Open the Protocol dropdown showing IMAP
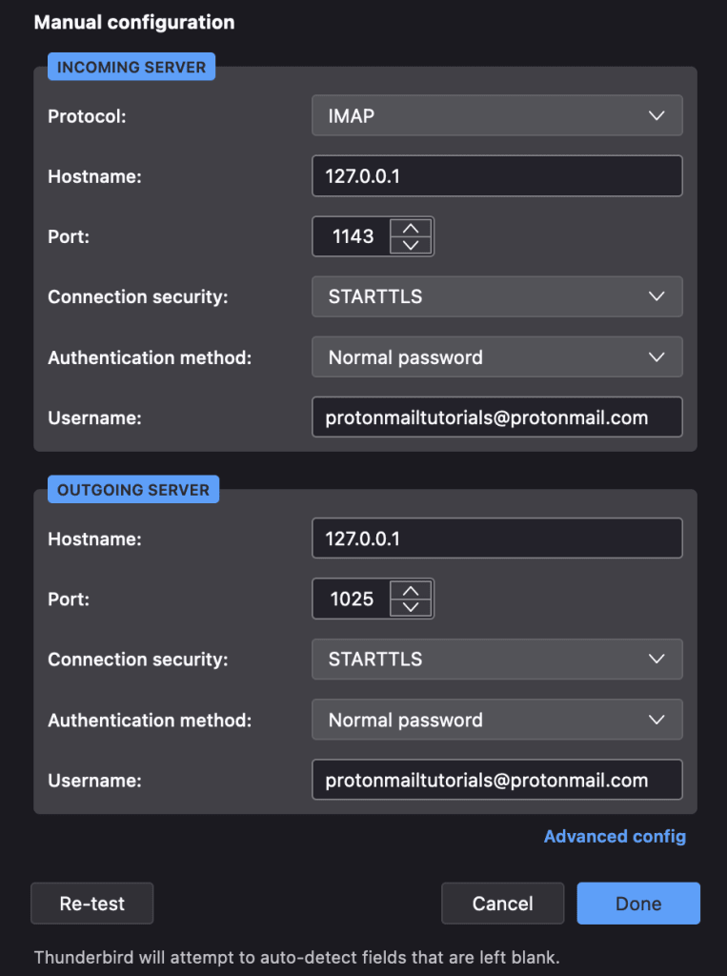Image resolution: width=727 pixels, height=976 pixels. [496, 115]
